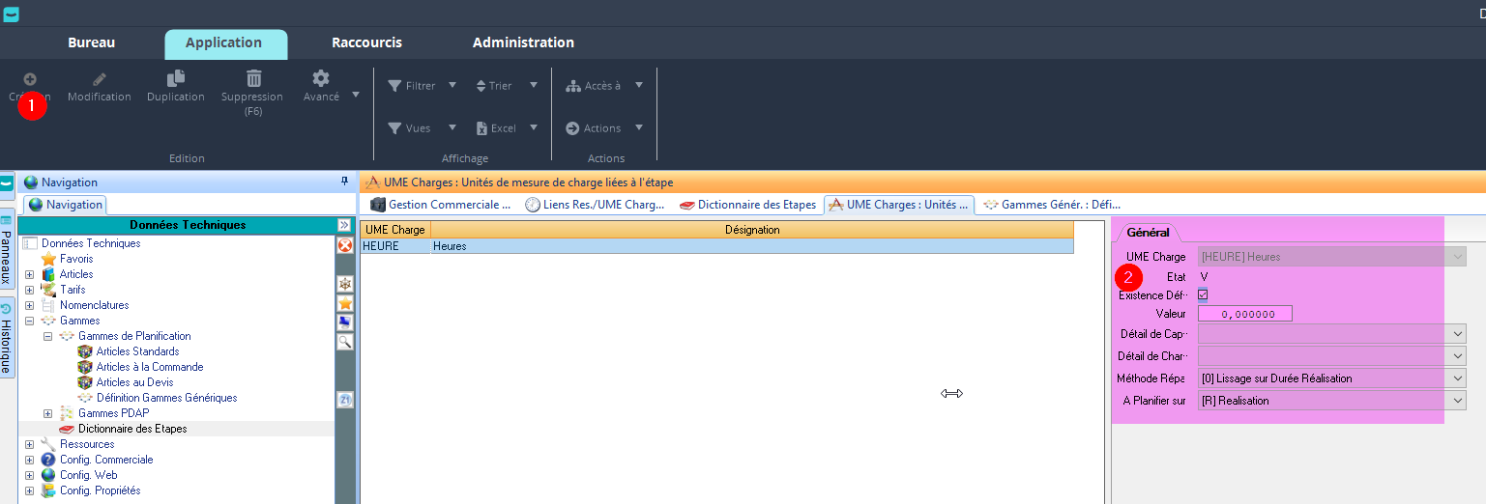
Task: Collapse the Gammes tree node
Action: click(29, 321)
